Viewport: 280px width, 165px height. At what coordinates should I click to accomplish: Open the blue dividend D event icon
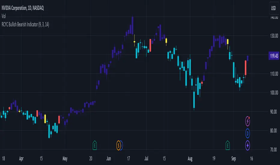pyautogui.click(x=248, y=133)
